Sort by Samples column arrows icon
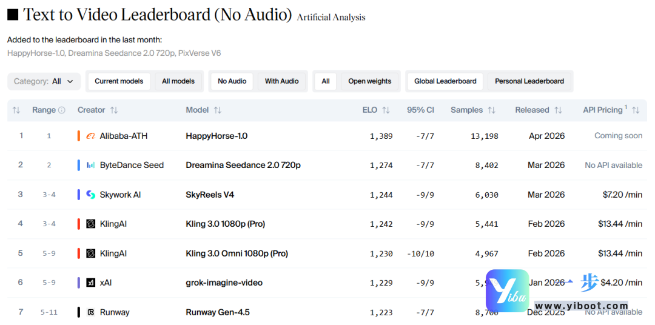Viewport: 655px width, 325px height. (x=491, y=110)
